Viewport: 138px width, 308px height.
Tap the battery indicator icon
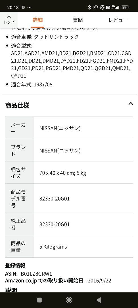pyautogui.click(x=125, y=7)
